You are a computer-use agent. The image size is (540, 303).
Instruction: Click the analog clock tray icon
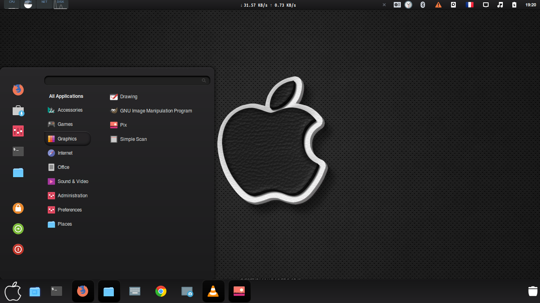(408, 5)
